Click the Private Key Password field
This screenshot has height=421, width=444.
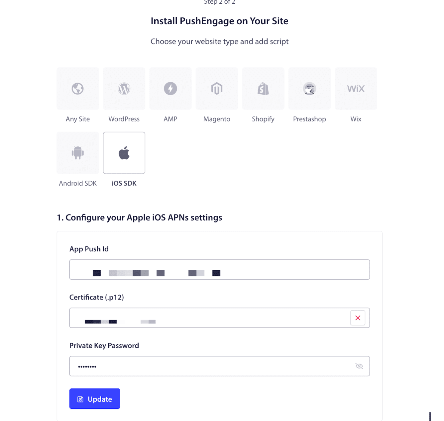[x=213, y=366]
